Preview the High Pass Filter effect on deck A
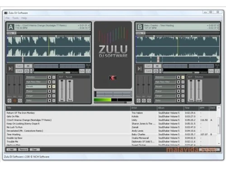The height and width of the screenshot is (169, 226). tap(49, 82)
